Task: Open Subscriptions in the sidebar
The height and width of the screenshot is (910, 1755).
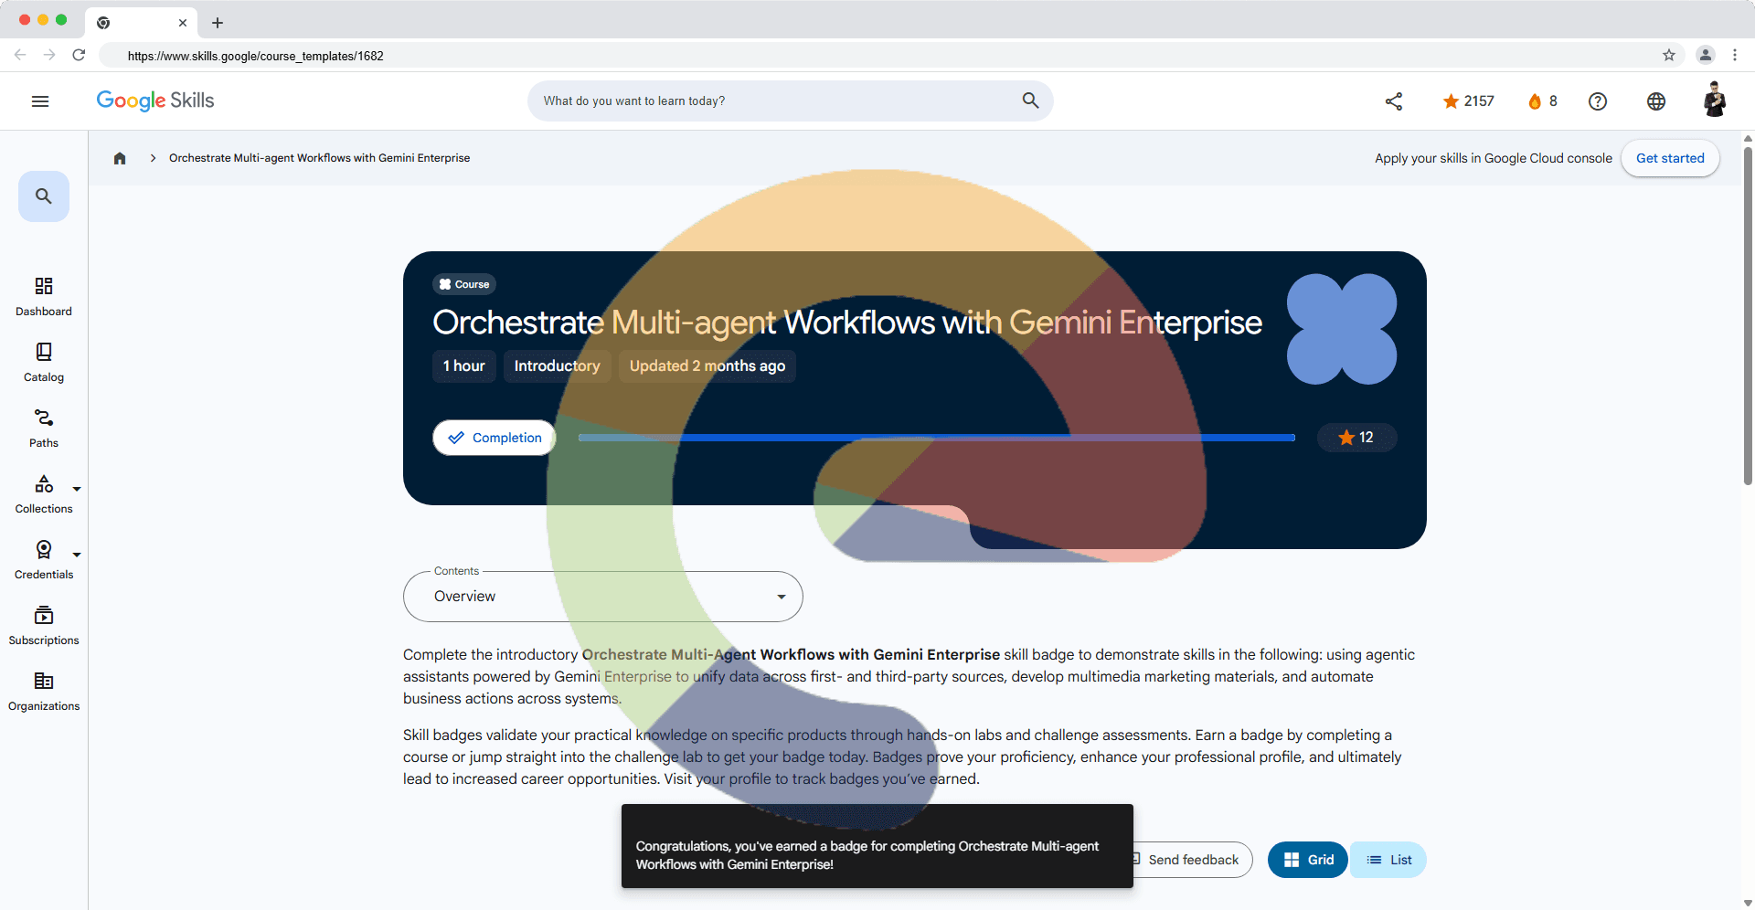Action: [x=44, y=626]
